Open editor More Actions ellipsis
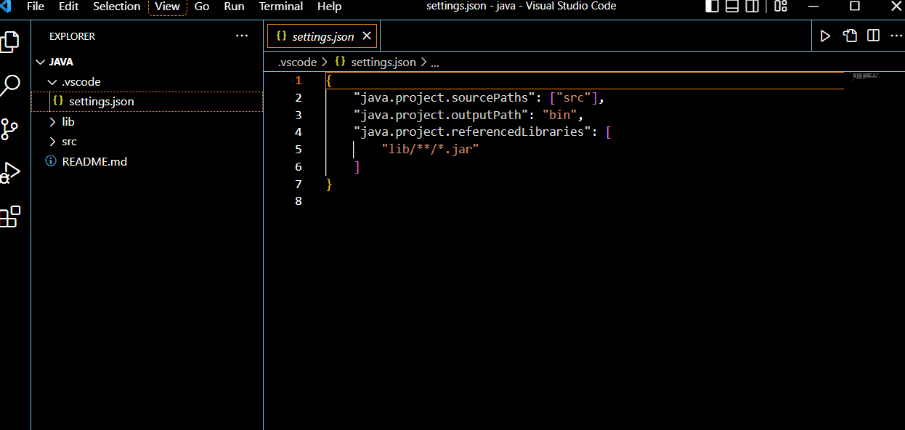Screen dimensions: 905x430 898,36
